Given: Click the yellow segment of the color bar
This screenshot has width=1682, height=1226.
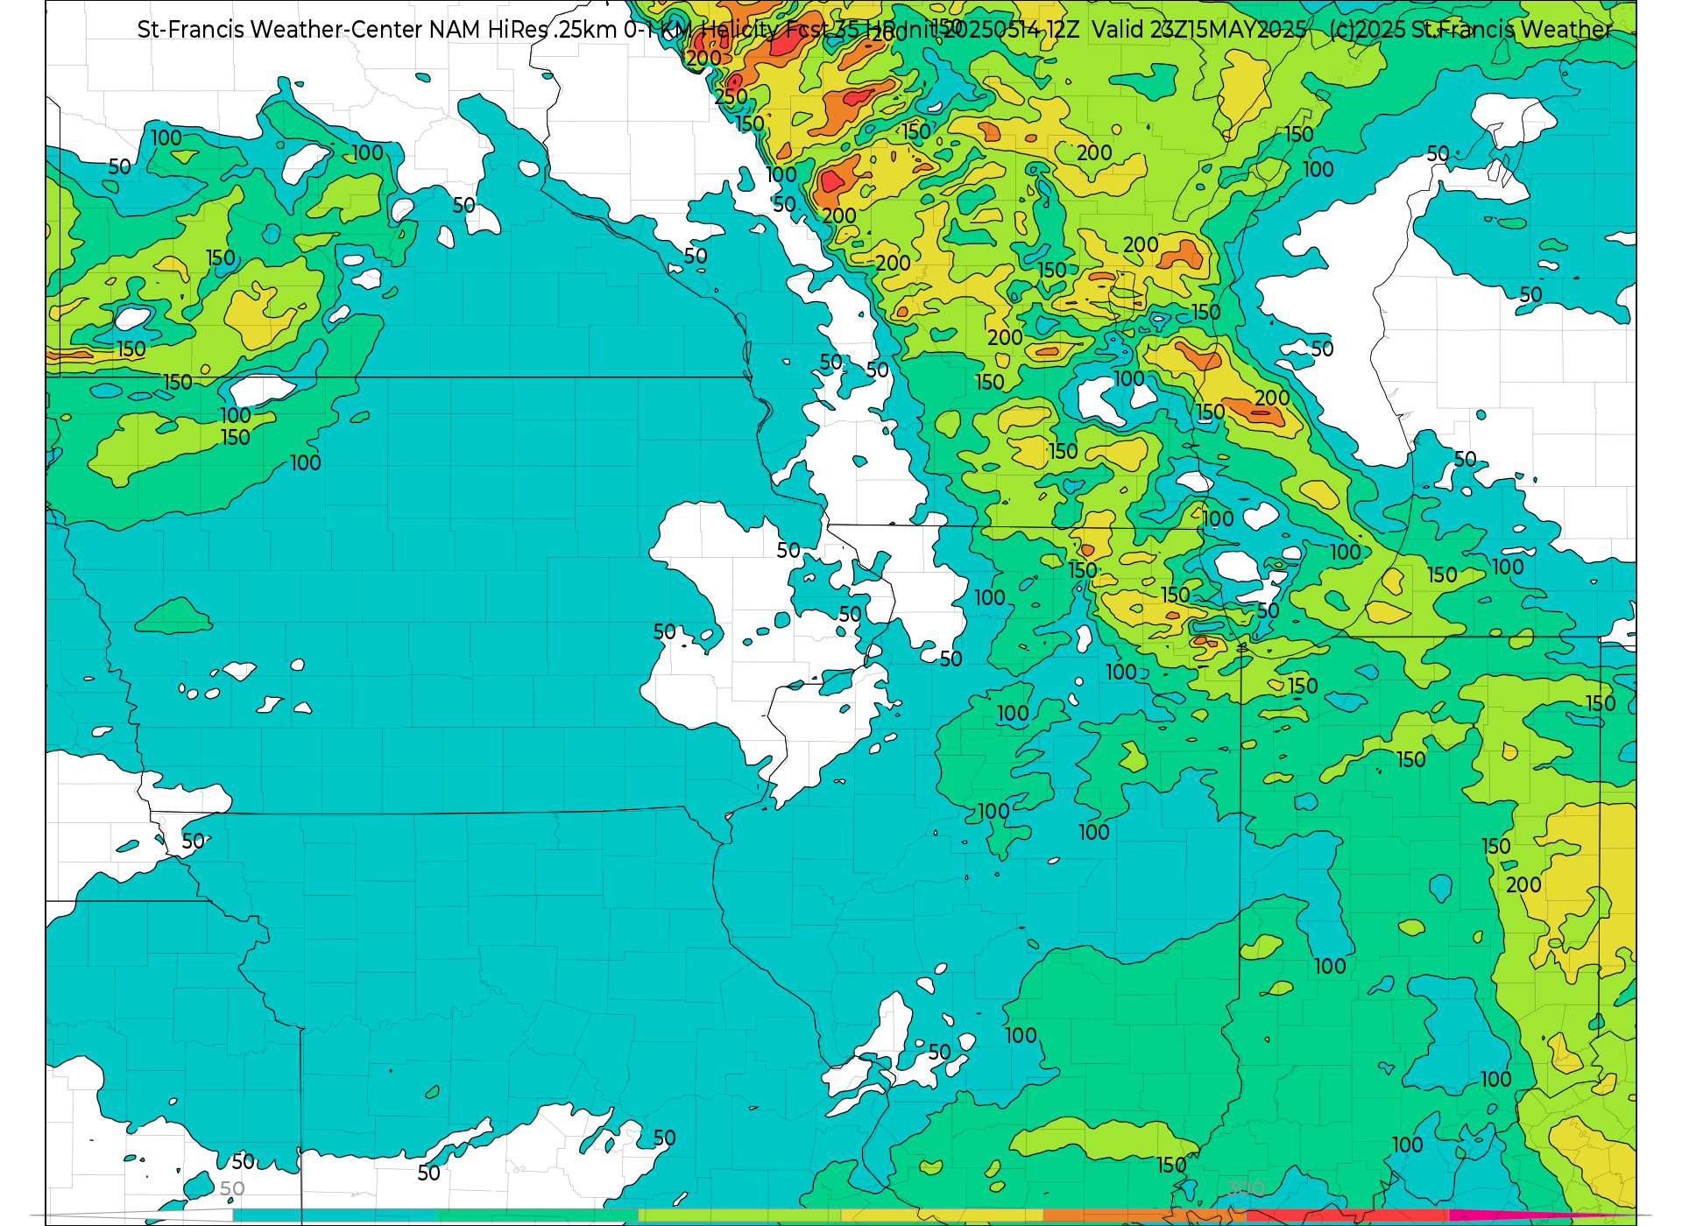Looking at the screenshot, I should 942,1215.
